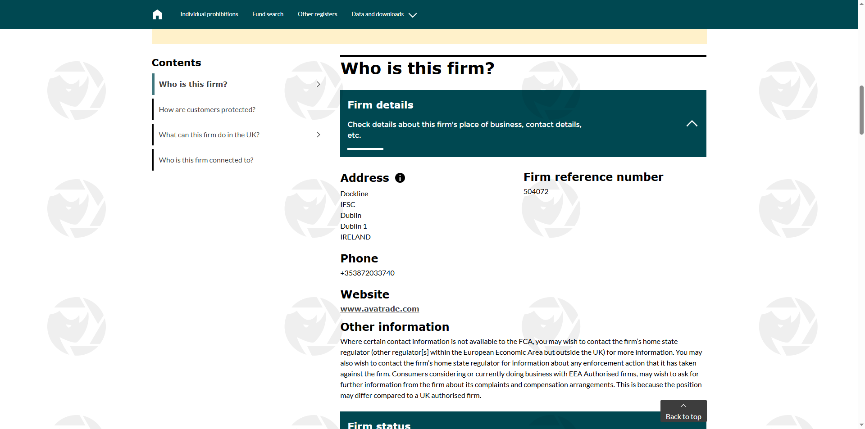Screen dimensions: 865x429
Task: Click the vertical page scrollbar thumb
Action: 861,110
